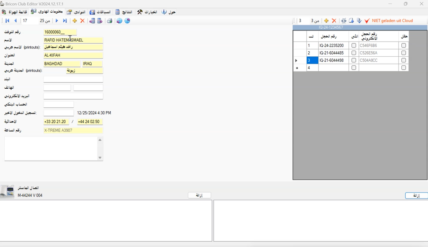Viewport: 428px width, 247px height.
Task: Click the AL-KIFAH address field
Action: 73,55
